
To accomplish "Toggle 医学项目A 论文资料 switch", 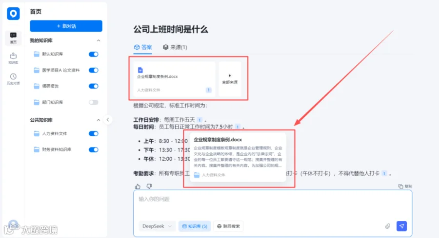I will pyautogui.click(x=94, y=70).
